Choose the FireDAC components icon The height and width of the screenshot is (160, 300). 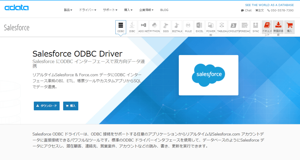coord(244,27)
